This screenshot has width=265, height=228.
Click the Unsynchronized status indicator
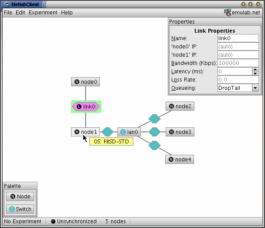point(74,221)
